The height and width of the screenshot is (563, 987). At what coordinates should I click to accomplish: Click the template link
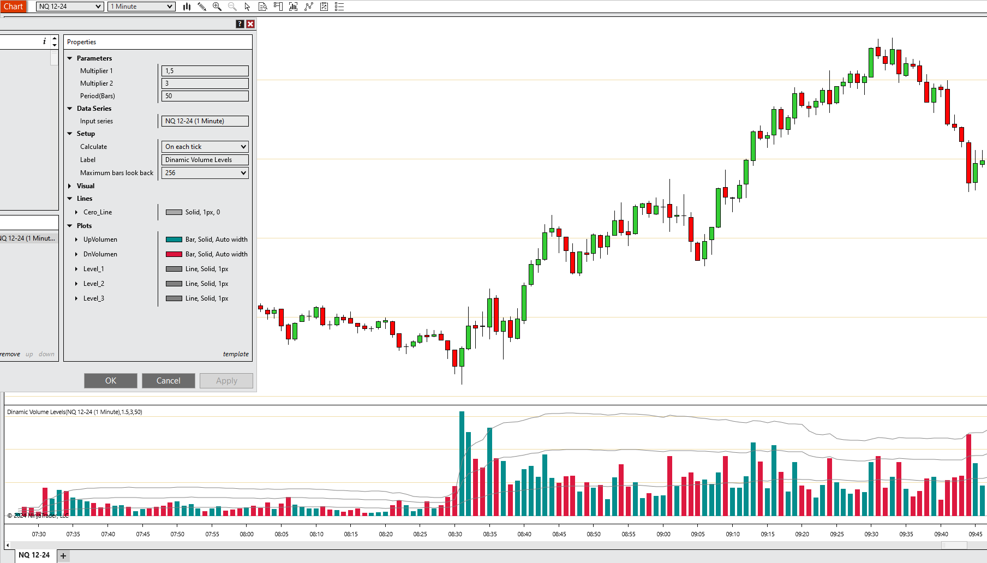236,354
